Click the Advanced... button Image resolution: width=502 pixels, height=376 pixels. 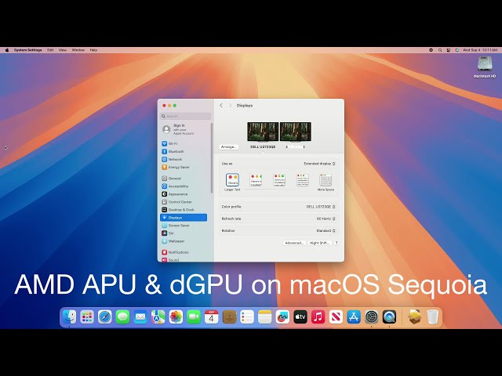(x=294, y=243)
